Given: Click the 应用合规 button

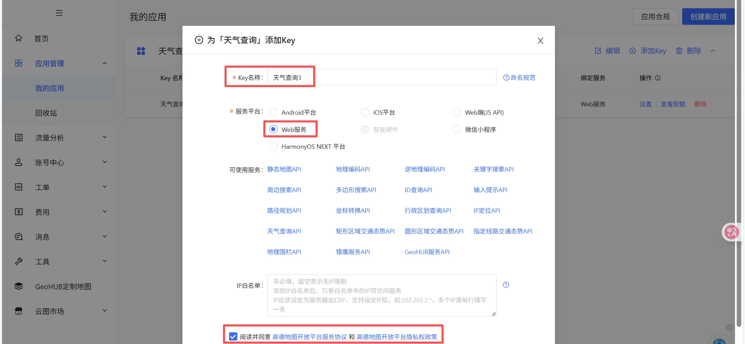Looking at the screenshot, I should 655,17.
